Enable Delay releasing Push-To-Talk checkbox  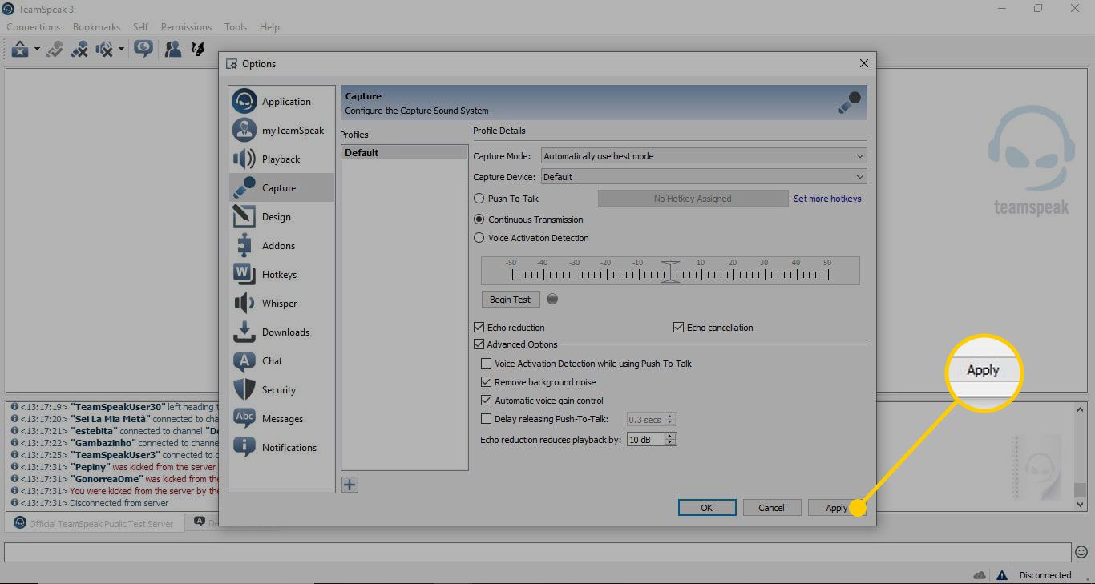pos(486,419)
